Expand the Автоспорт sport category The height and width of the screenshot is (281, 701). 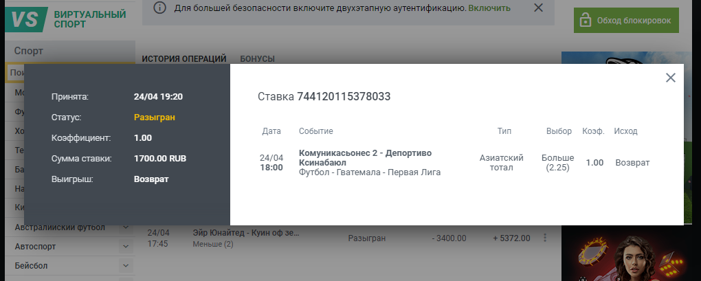(126, 247)
